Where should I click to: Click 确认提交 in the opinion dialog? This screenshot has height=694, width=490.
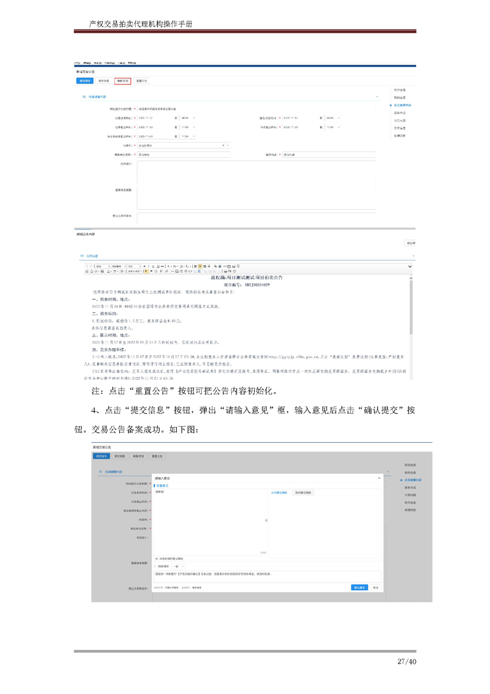(359, 587)
